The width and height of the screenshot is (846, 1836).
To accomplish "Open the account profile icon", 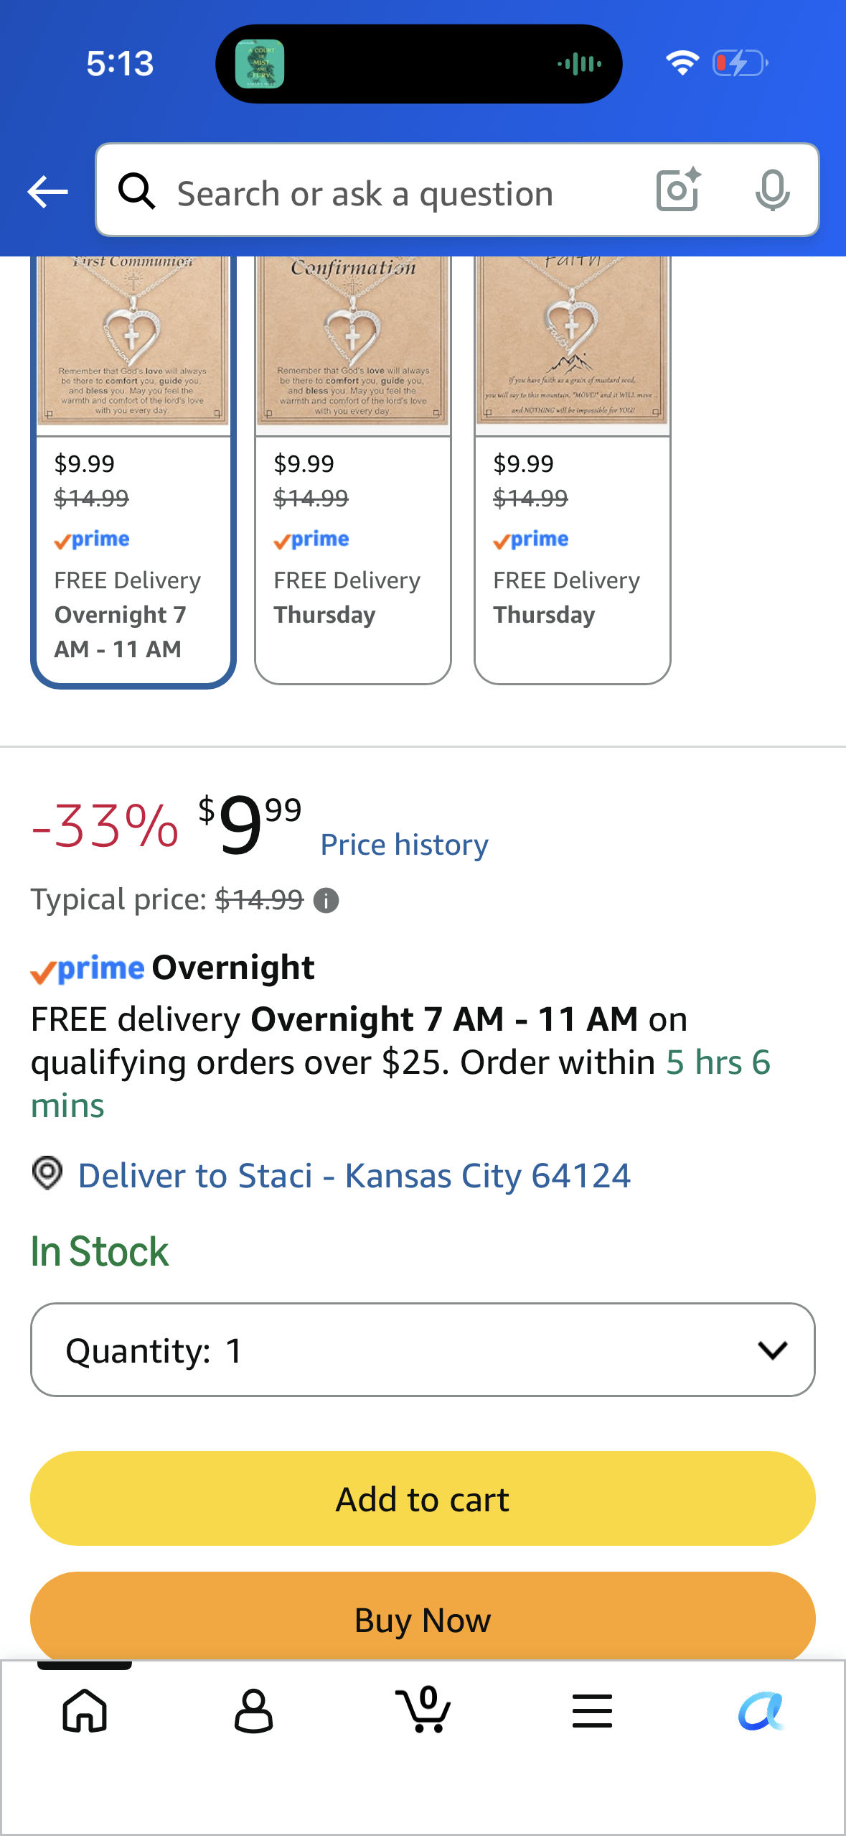I will (254, 1710).
